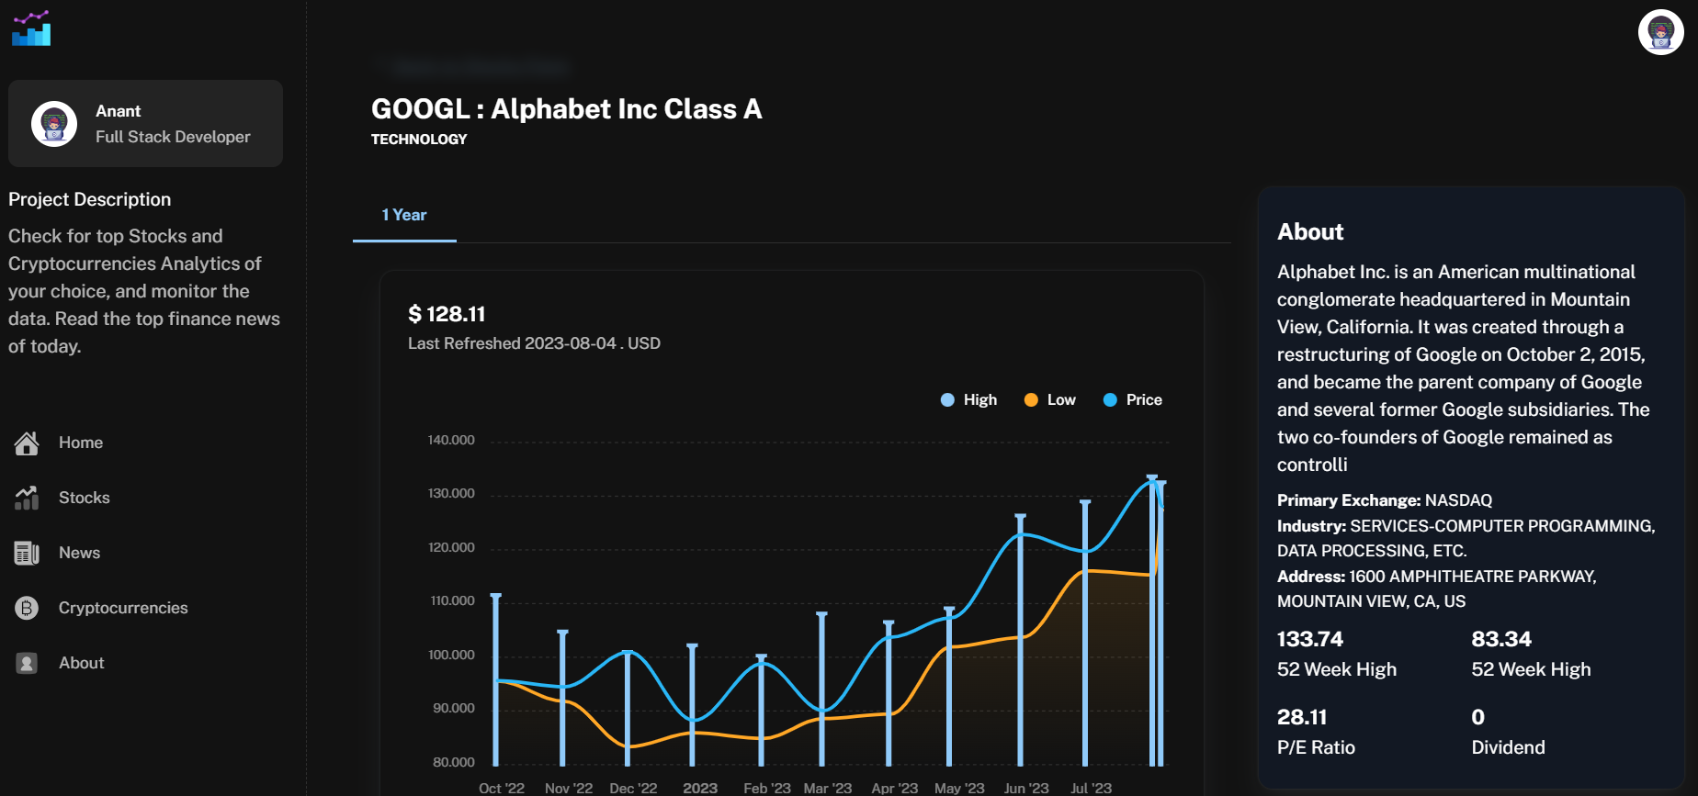
Task: Open the News page
Action: coord(80,553)
